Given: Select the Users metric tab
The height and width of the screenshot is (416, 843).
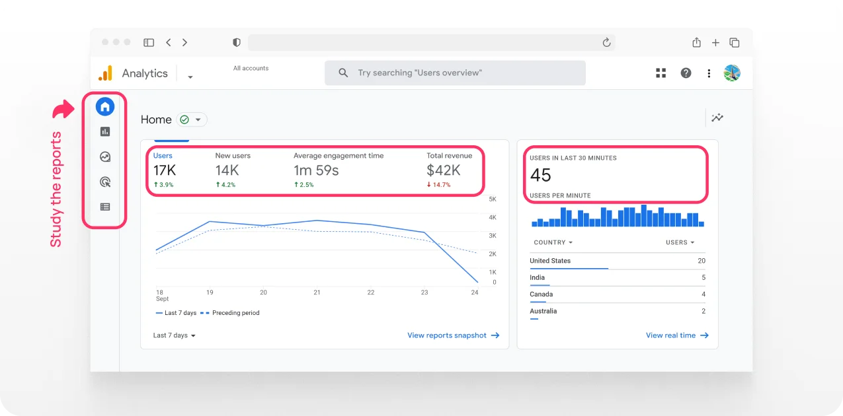Looking at the screenshot, I should [164, 170].
